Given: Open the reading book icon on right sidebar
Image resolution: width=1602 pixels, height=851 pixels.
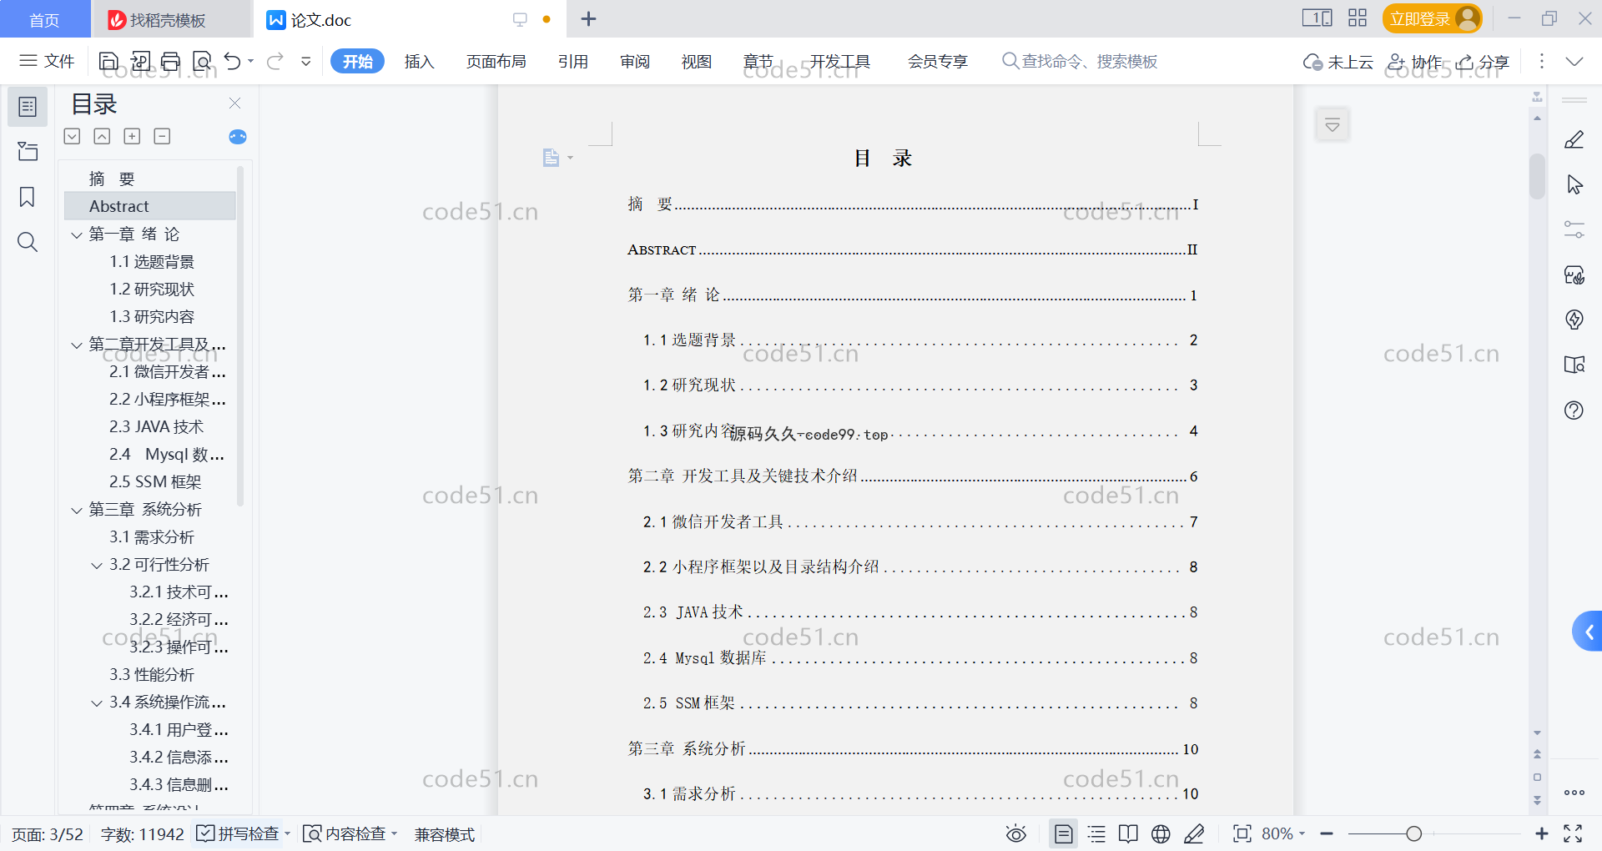Looking at the screenshot, I should [1574, 365].
